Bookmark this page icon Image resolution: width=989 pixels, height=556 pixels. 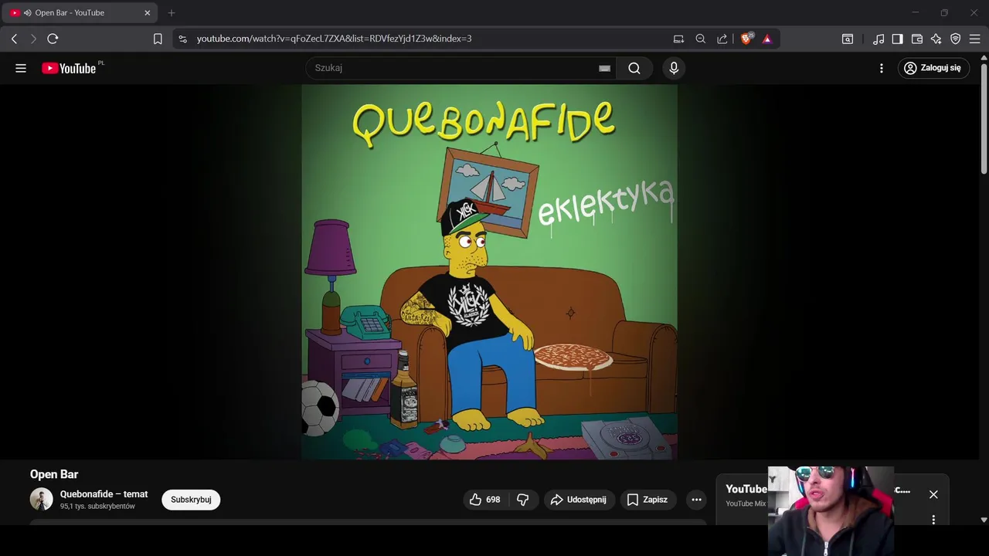[158, 39]
